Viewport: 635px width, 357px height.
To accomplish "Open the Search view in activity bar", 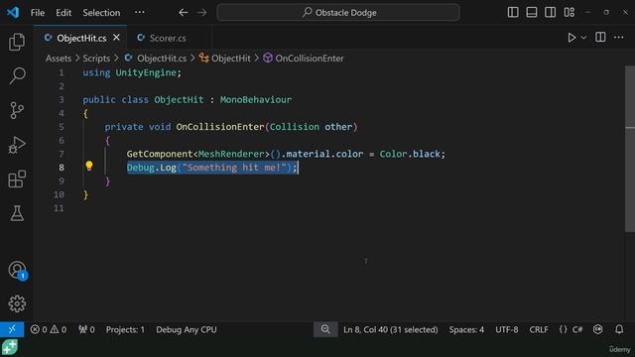I will [17, 75].
